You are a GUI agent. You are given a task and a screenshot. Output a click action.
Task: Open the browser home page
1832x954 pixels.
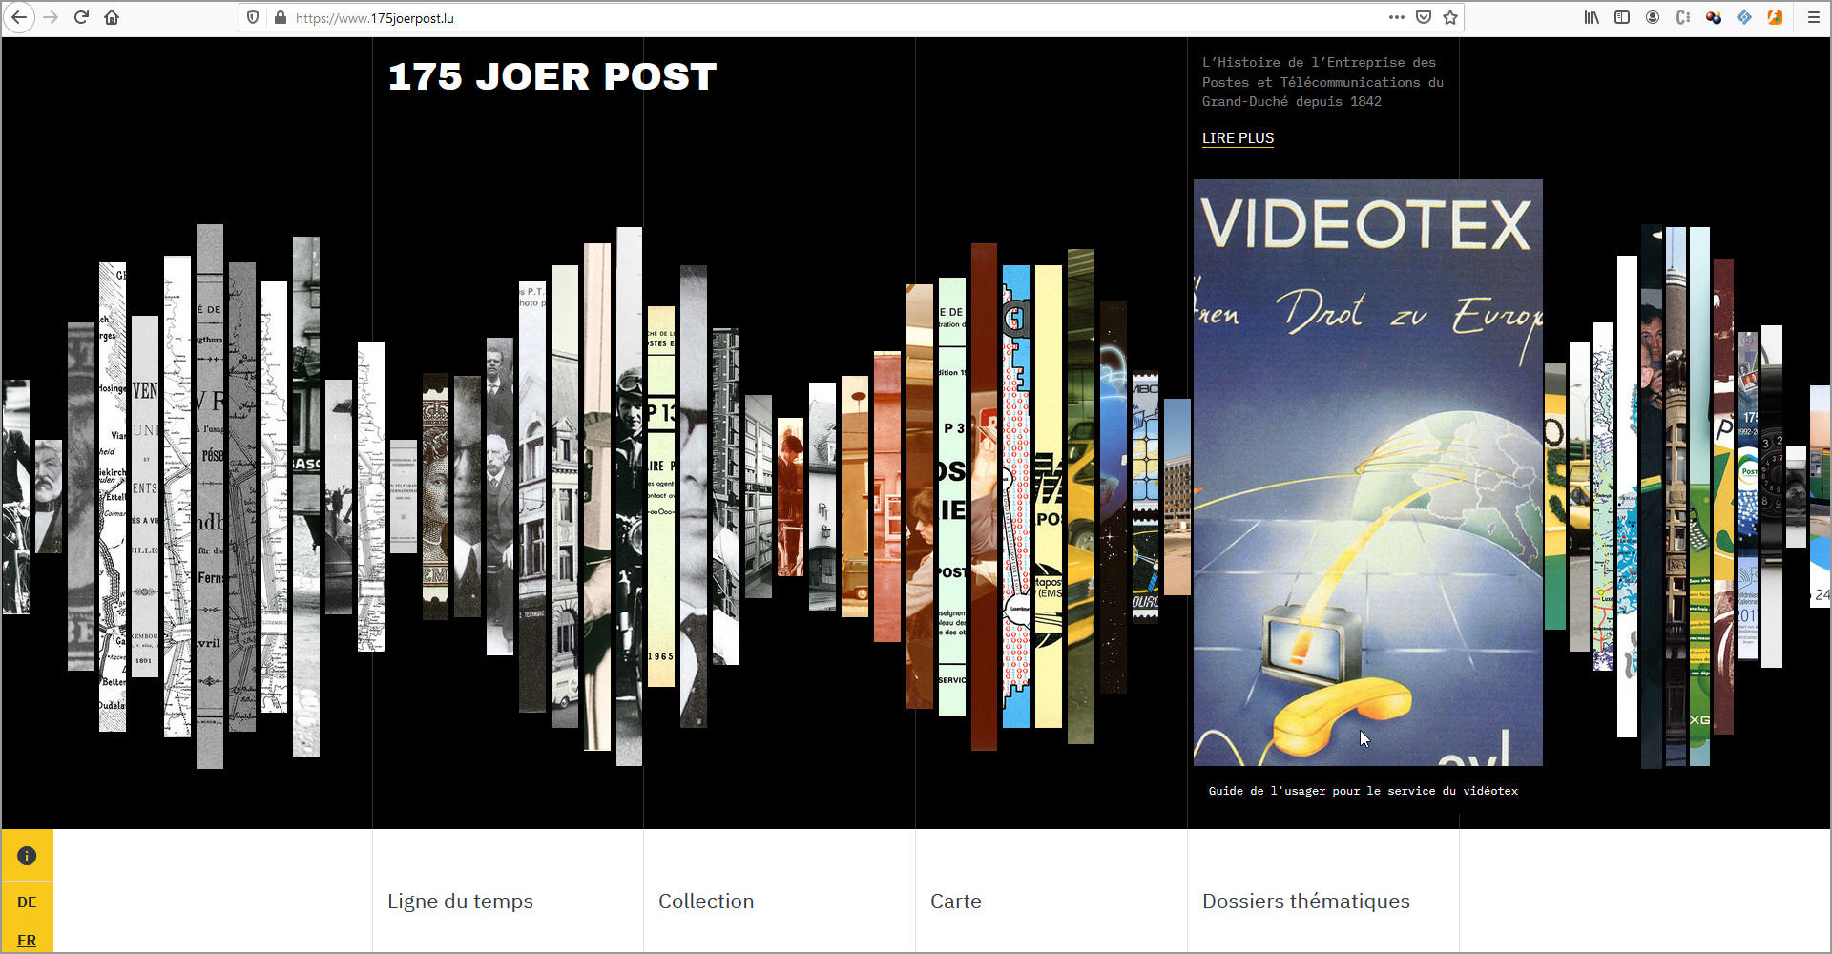pyautogui.click(x=112, y=17)
